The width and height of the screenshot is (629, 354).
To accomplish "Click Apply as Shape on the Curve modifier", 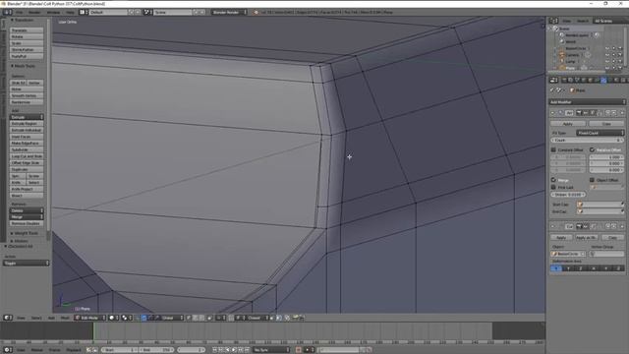I will [x=586, y=238].
